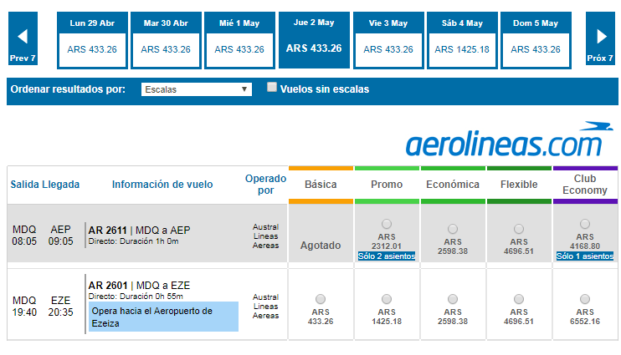Select Básica fare ARS 433.26 for AR 2601
The image size is (621, 355).
click(321, 299)
